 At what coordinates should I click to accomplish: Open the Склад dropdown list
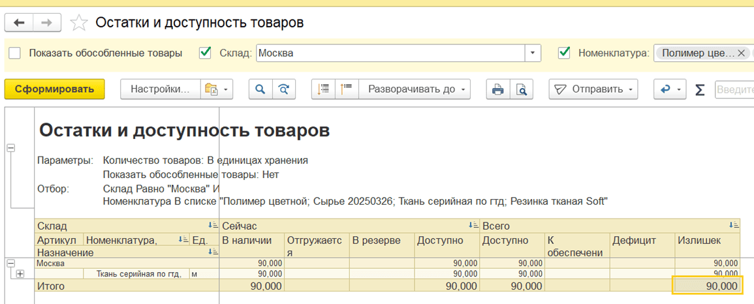pos(534,53)
